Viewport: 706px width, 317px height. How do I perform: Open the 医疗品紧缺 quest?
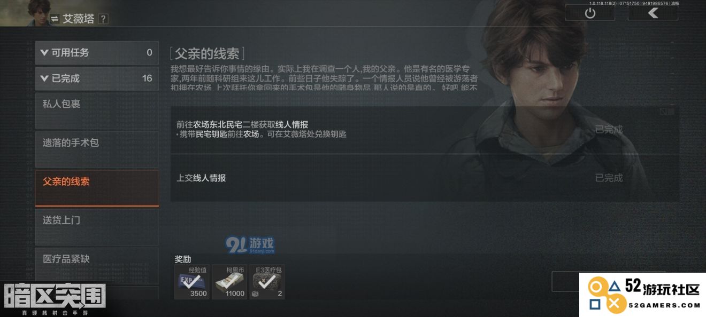pyautogui.click(x=97, y=266)
